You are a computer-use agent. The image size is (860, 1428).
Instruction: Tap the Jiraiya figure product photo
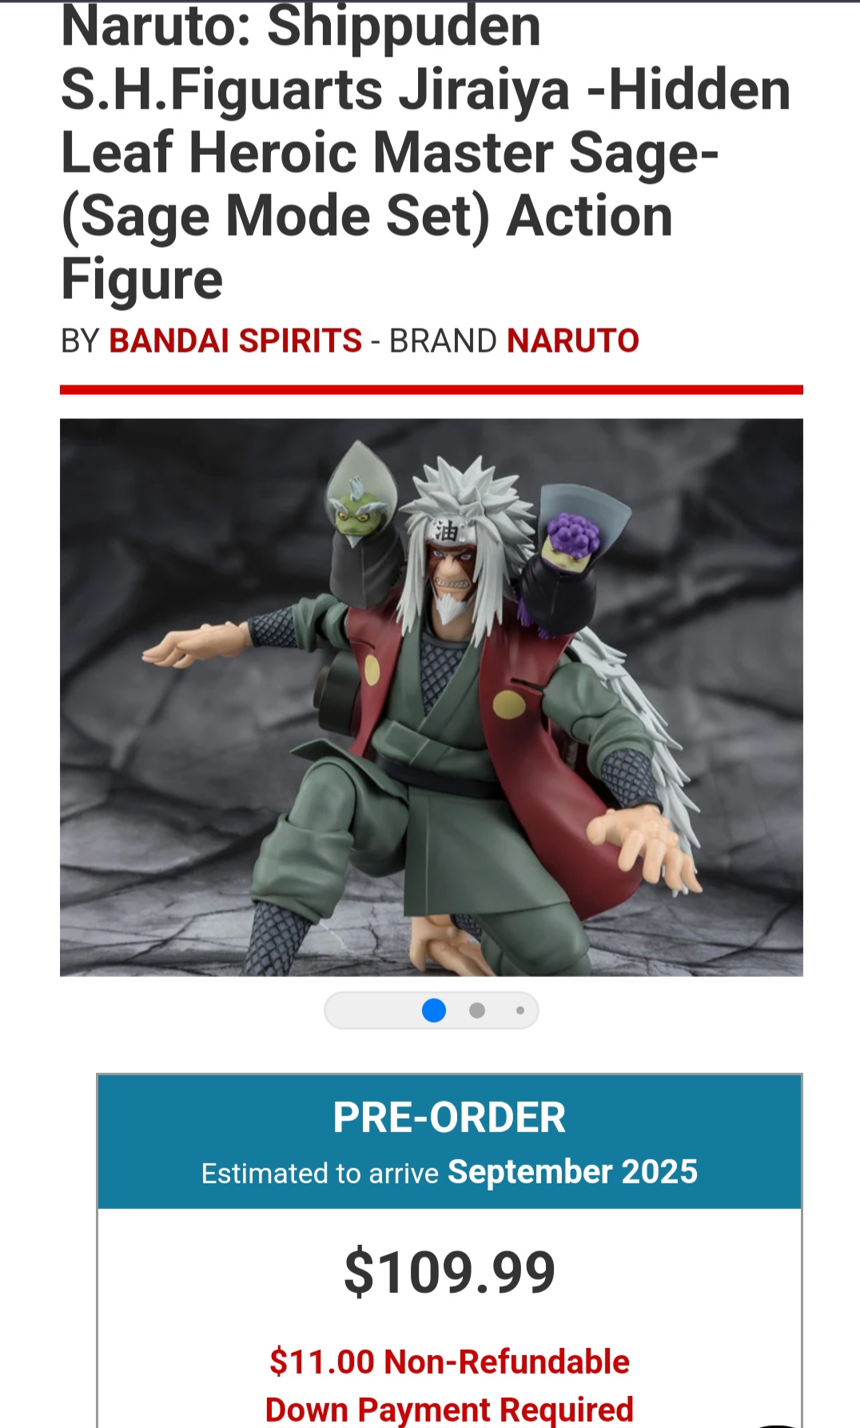coord(432,697)
